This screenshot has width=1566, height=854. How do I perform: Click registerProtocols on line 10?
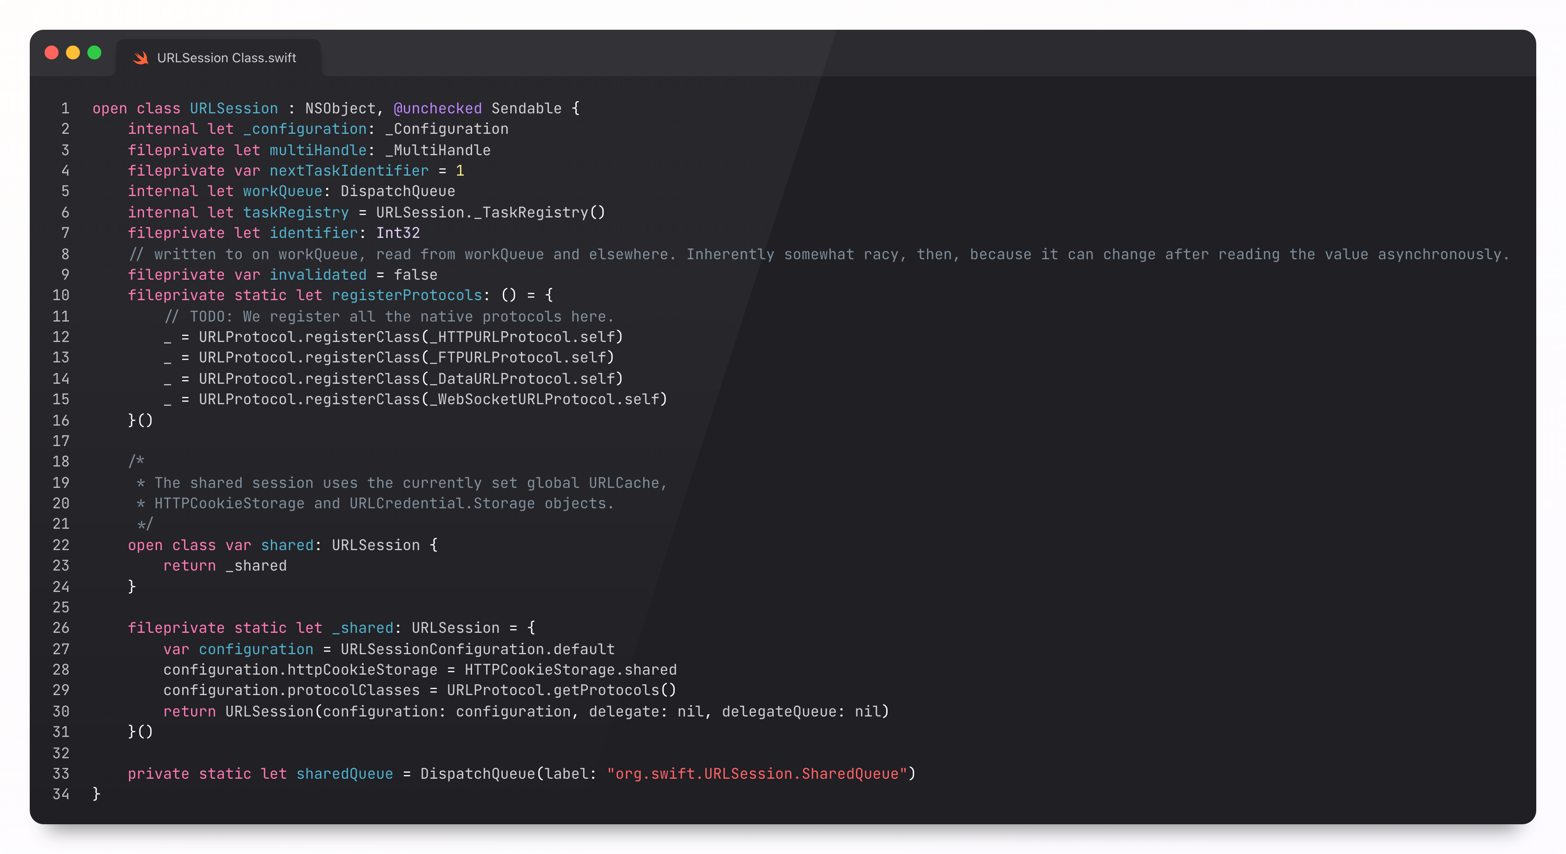[407, 296]
